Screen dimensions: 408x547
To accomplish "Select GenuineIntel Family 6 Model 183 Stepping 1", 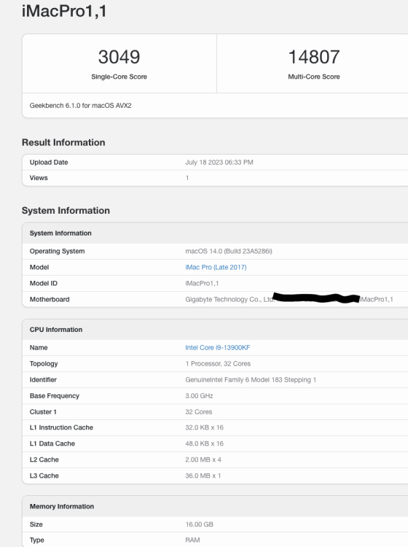I will coord(251,379).
